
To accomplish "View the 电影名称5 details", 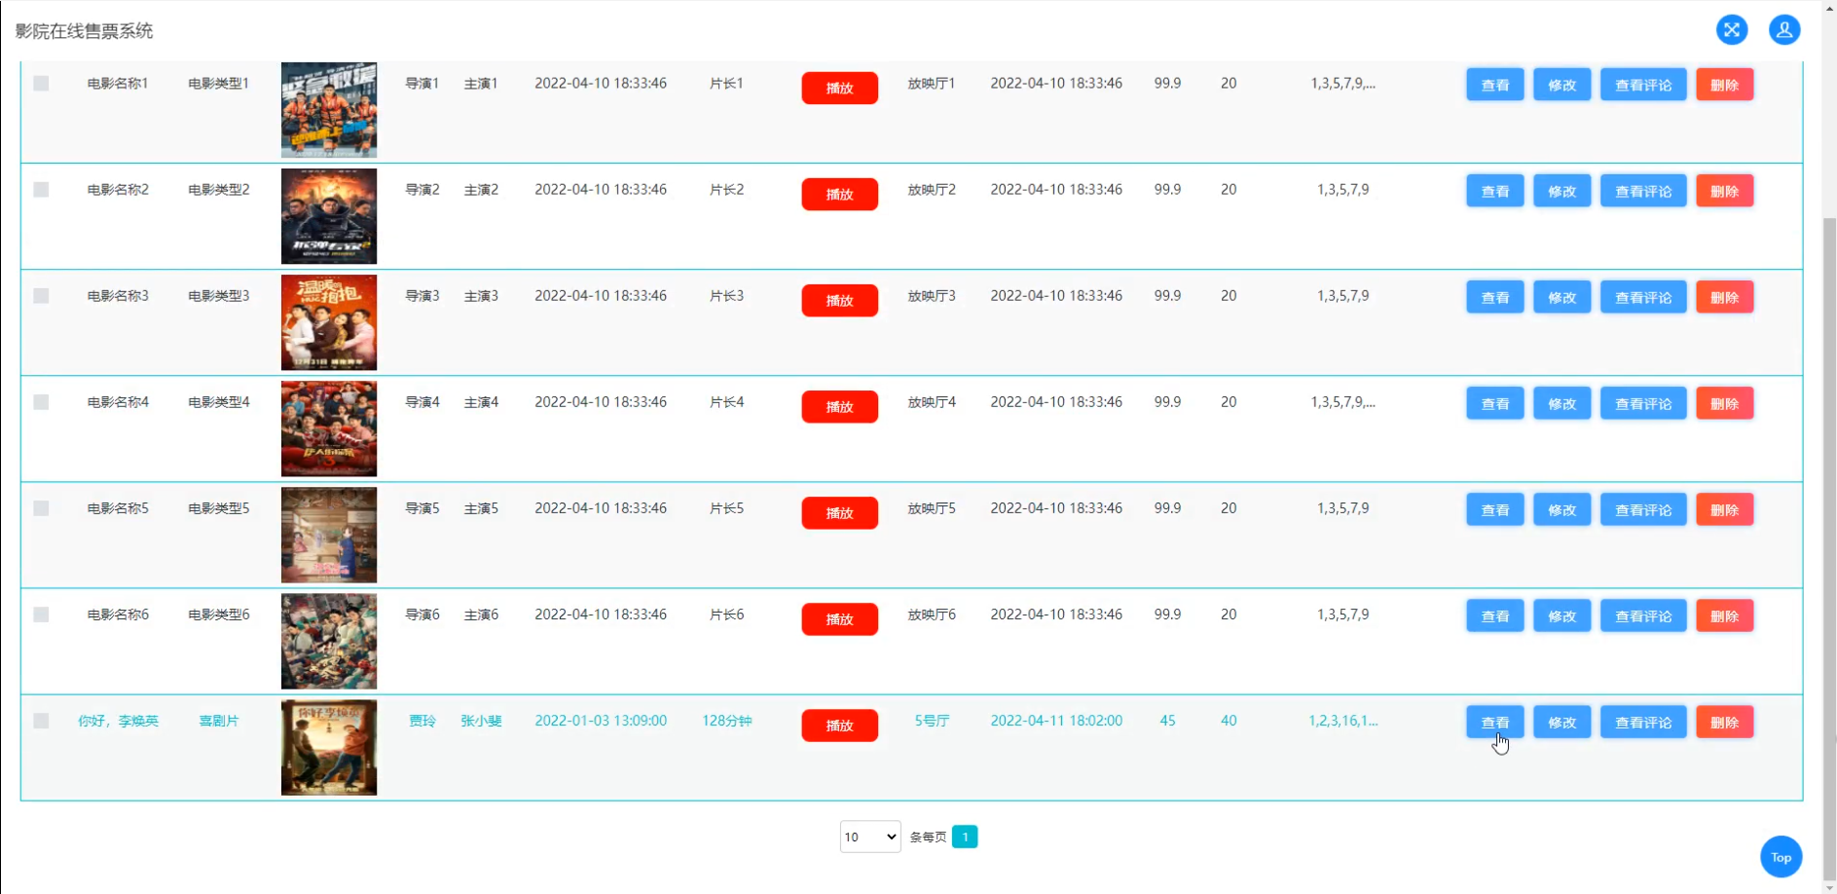I will click(1494, 509).
